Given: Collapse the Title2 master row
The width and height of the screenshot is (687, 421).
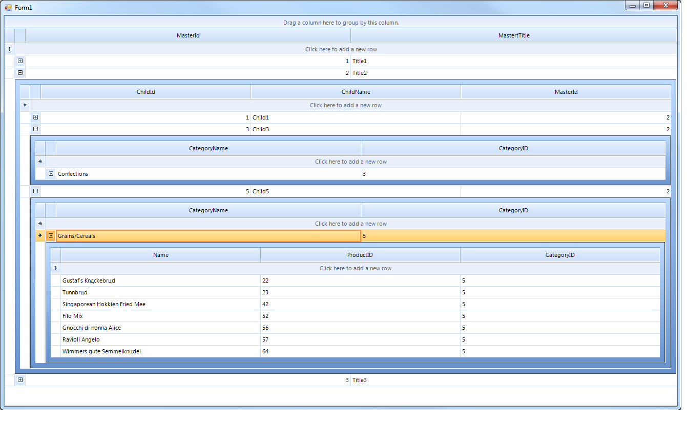Looking at the screenshot, I should [20, 73].
